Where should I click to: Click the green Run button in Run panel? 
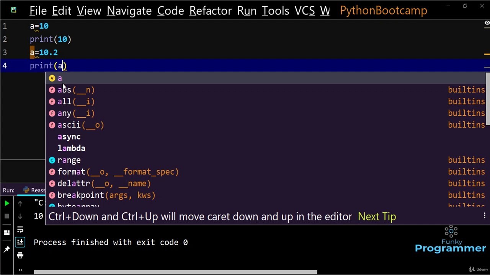[x=7, y=204]
